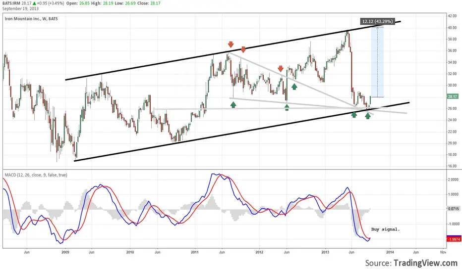Click the +0.95 (+3.49%) price change
Screen dimensions: 462x272
pyautogui.click(x=51, y=3)
